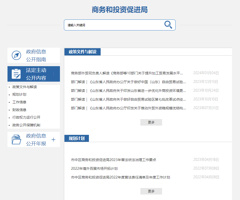The image size is (240, 200).
Task: Go to 政策文件与解读 in the sidebar
Action: [x=25, y=87]
